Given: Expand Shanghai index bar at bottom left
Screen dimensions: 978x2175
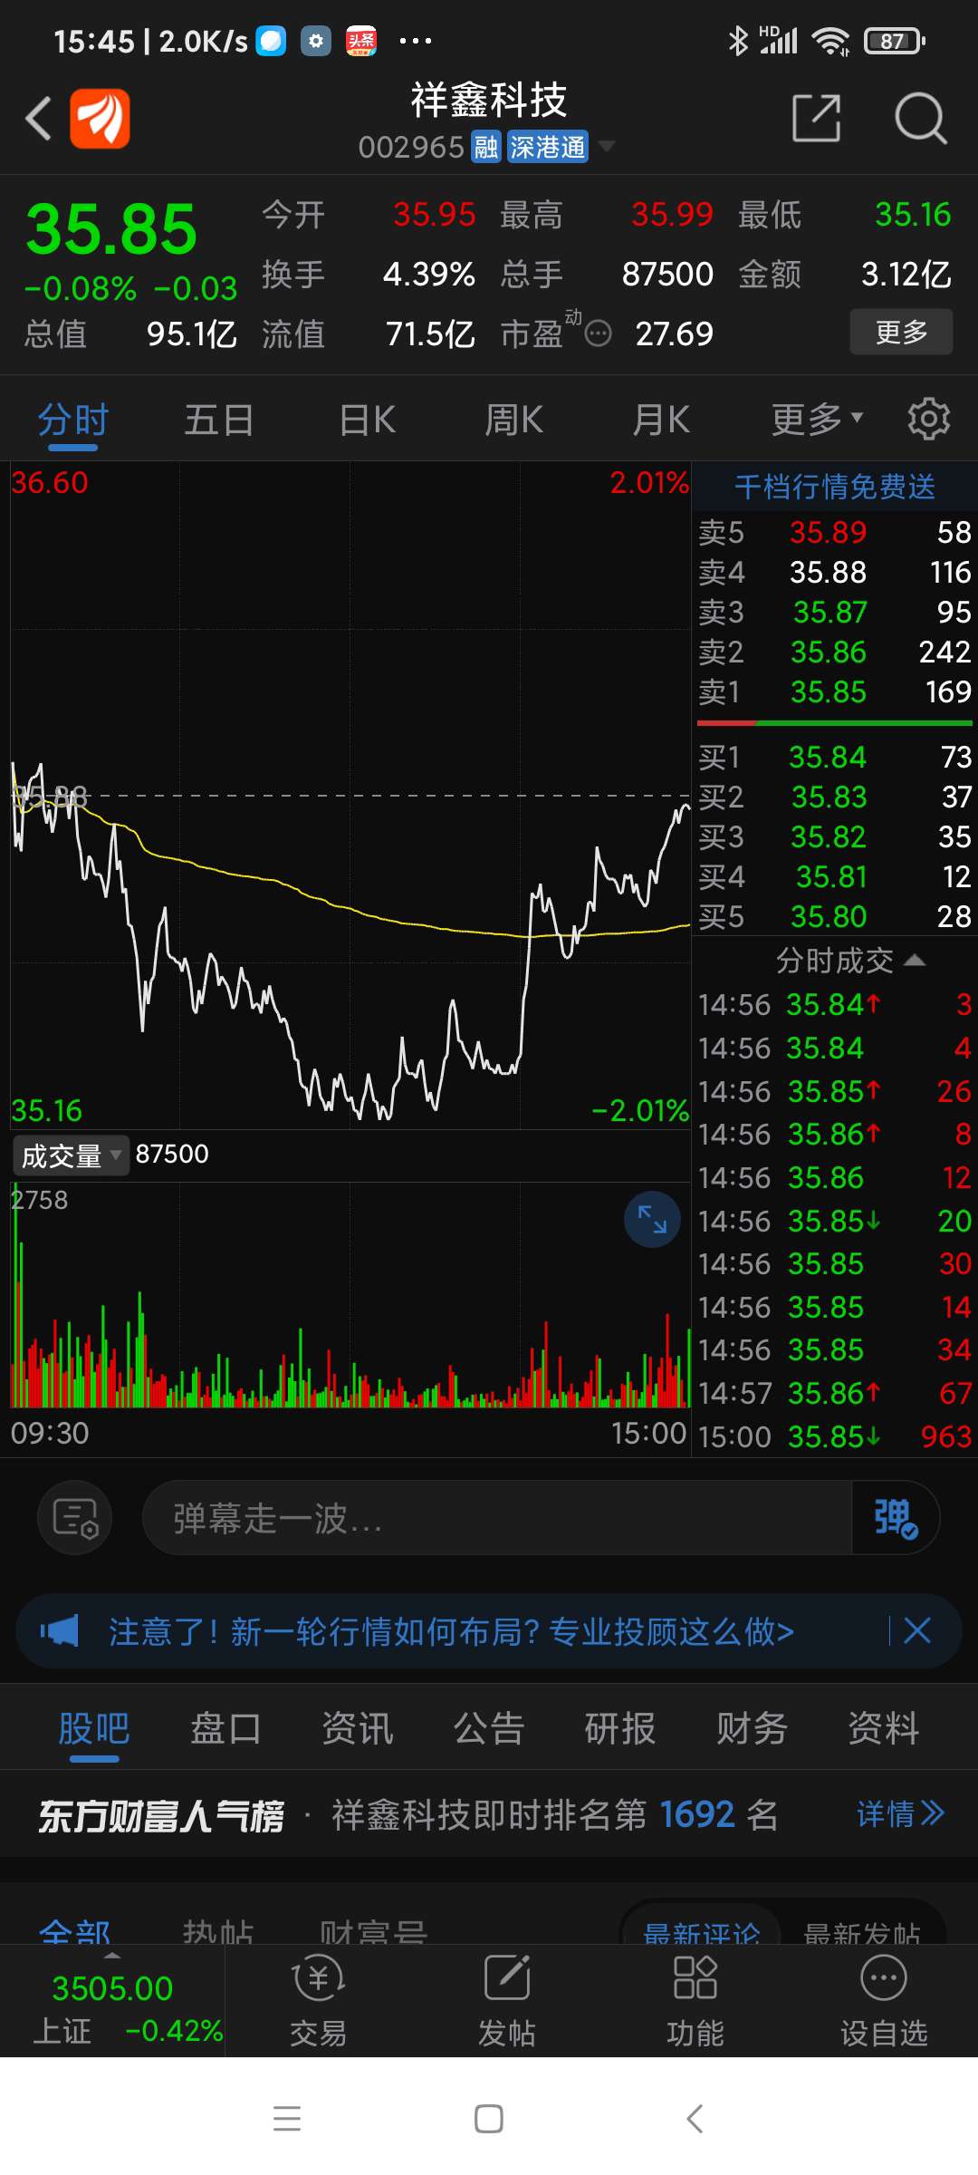Looking at the screenshot, I should coord(112,2002).
